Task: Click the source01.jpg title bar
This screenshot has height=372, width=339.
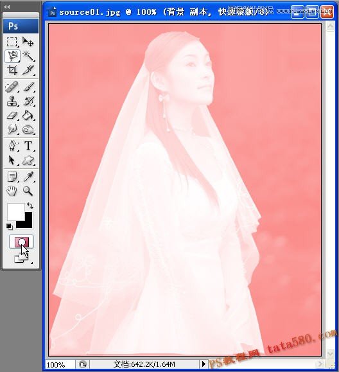Action: (x=189, y=12)
